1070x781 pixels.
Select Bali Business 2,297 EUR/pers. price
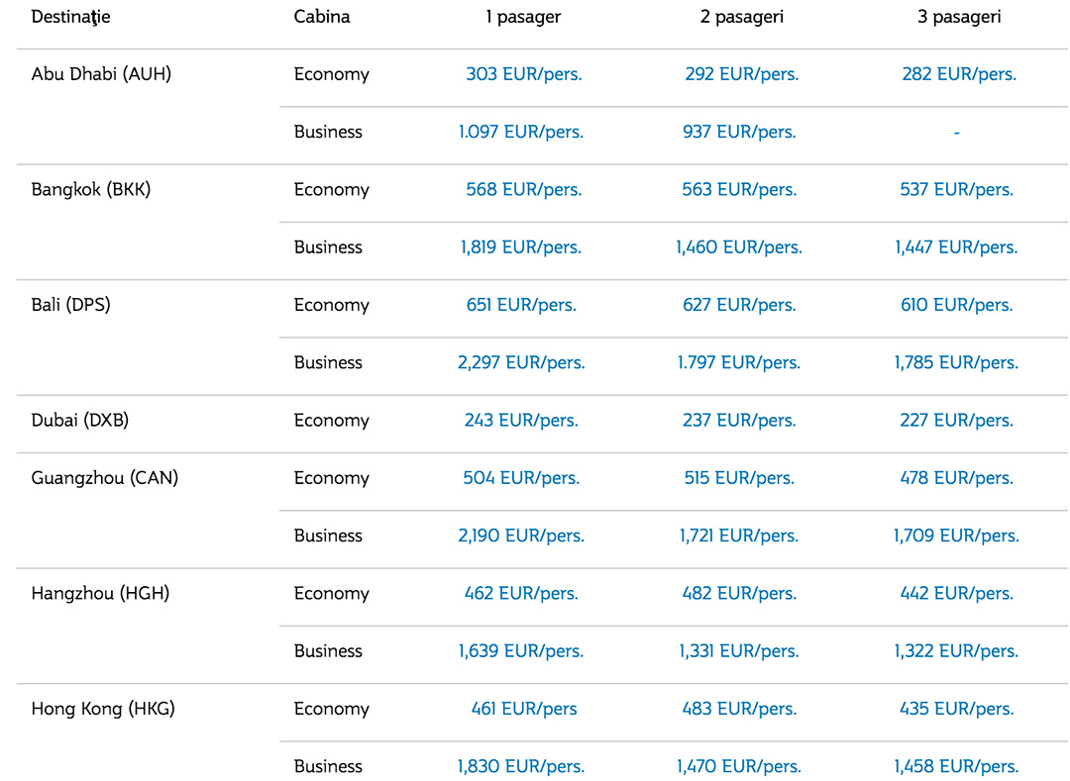[521, 363]
